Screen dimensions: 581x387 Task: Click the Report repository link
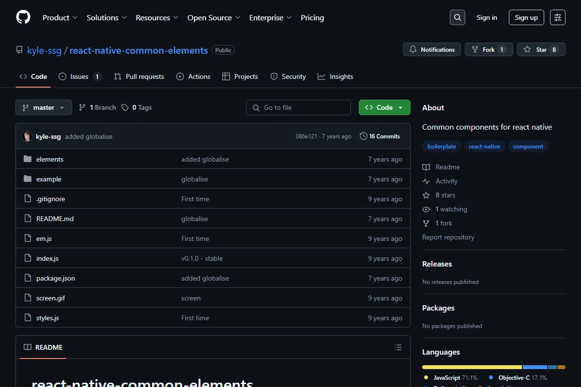click(x=448, y=237)
